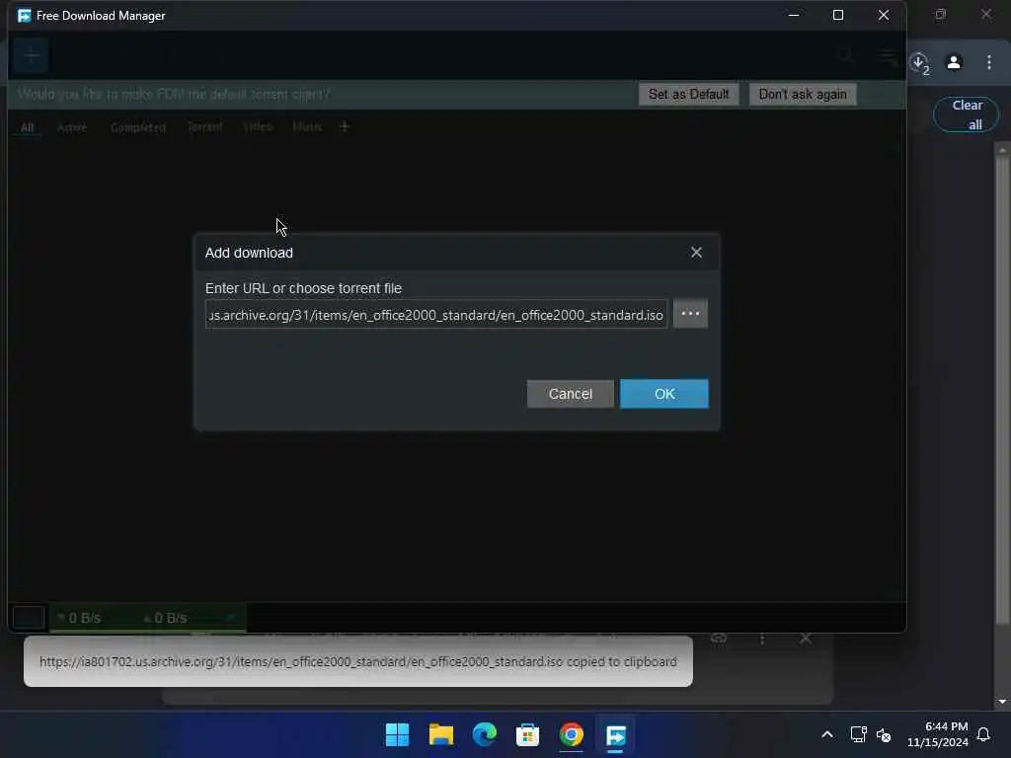
Task: Click download speed 0 B/s indicator
Action: (79, 618)
